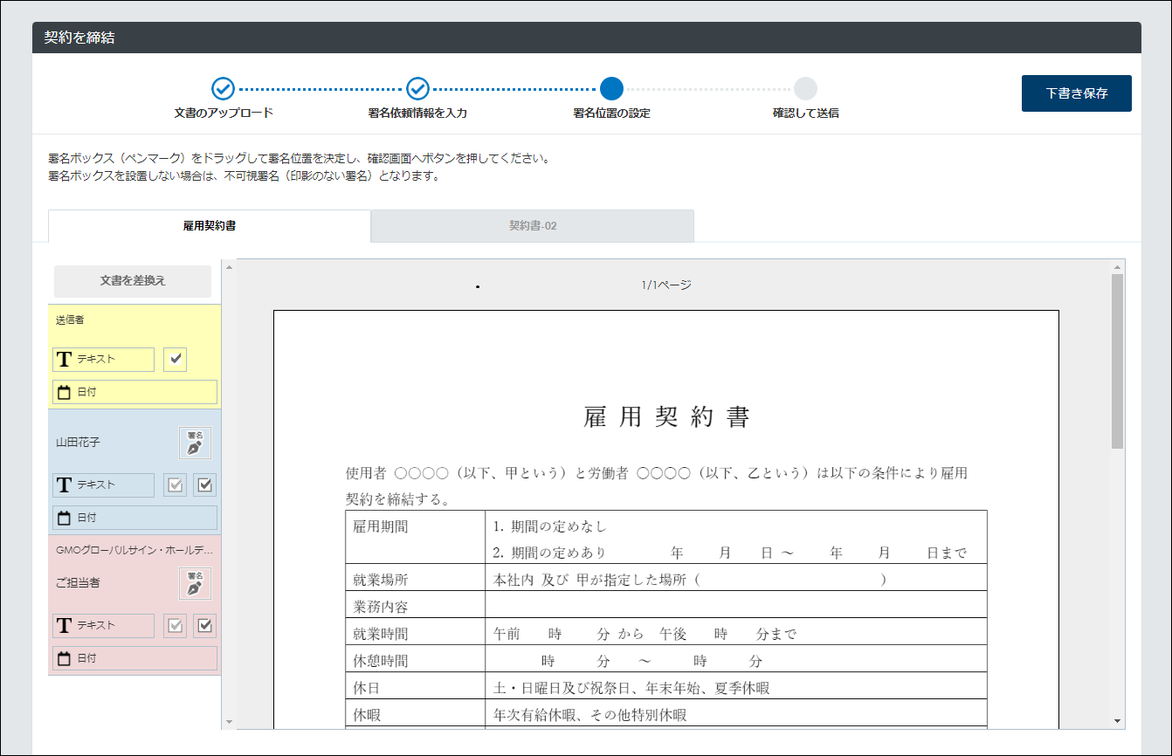This screenshot has width=1172, height=756.
Task: Select the dark checkbox field for ご担当者
Action: (205, 625)
